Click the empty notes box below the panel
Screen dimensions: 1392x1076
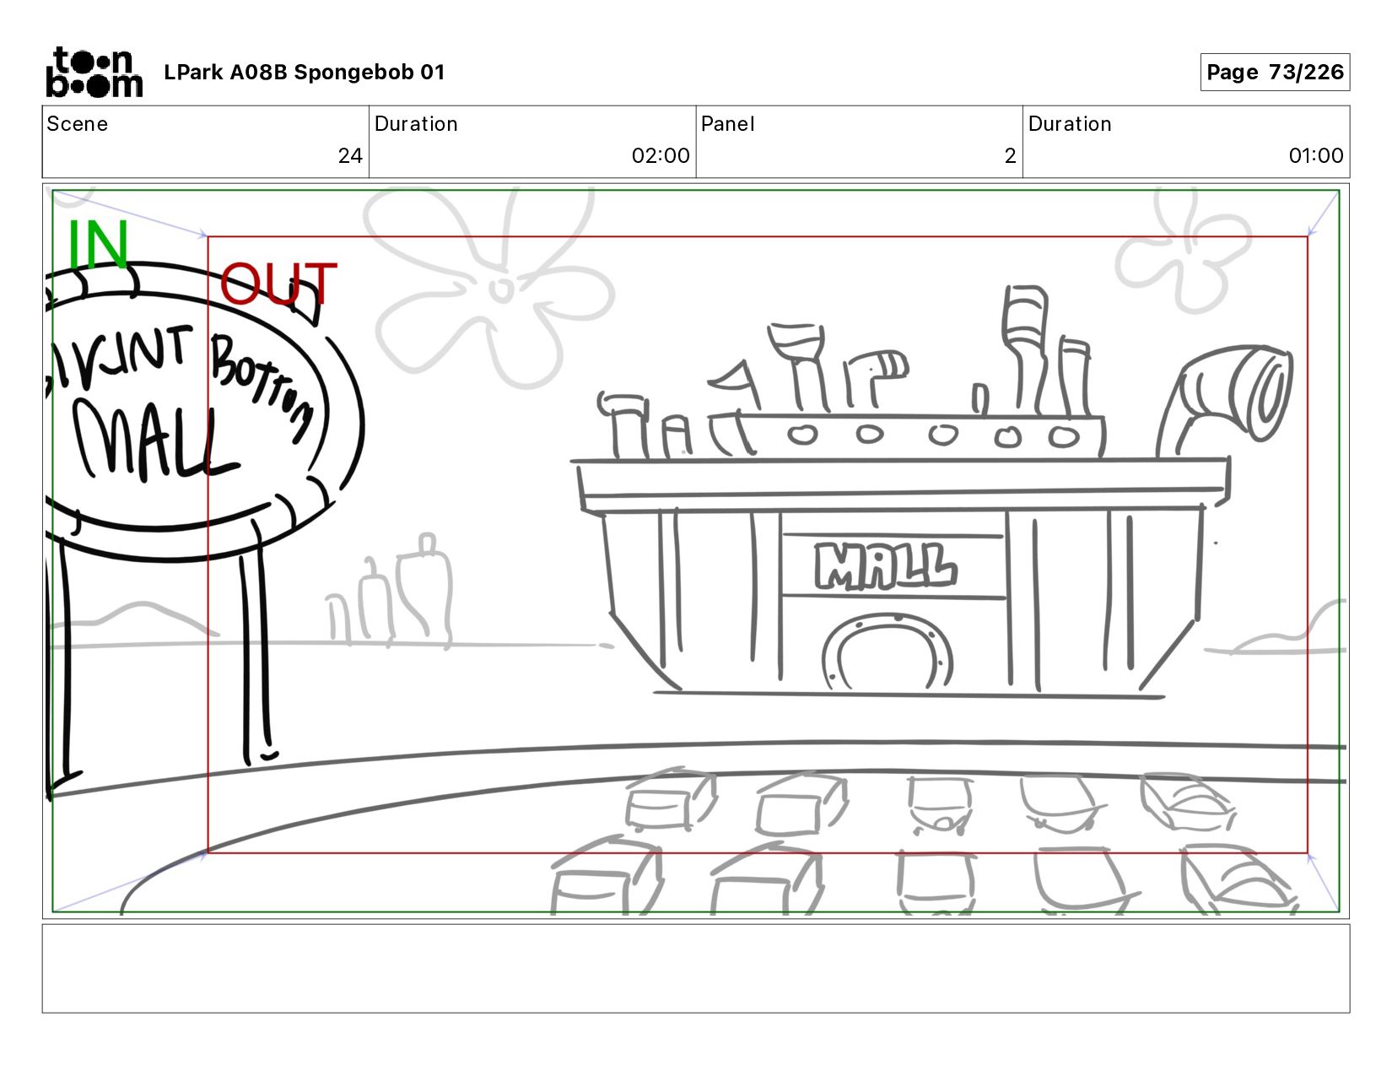tap(696, 968)
